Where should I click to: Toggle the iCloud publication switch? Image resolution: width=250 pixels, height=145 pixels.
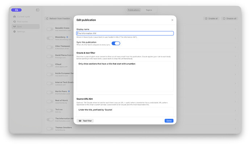(x=50, y=65)
